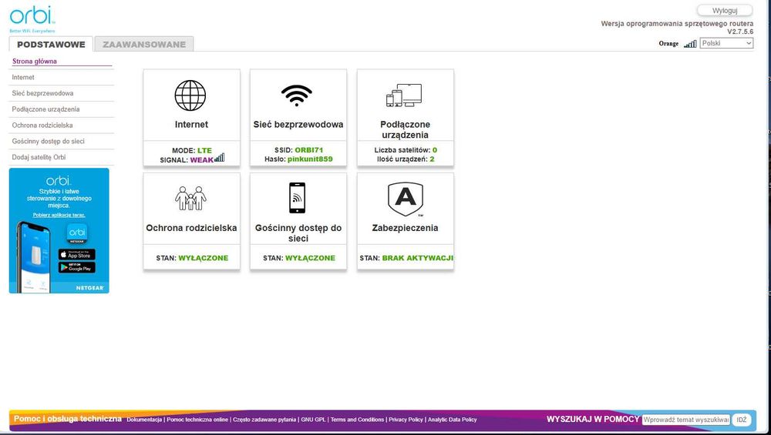This screenshot has width=771, height=435.
Task: Click Zabezpieczenia tile title
Action: click(406, 228)
